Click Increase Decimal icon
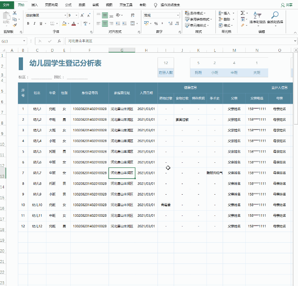The height and width of the screenshot is (286, 298). click(170, 23)
